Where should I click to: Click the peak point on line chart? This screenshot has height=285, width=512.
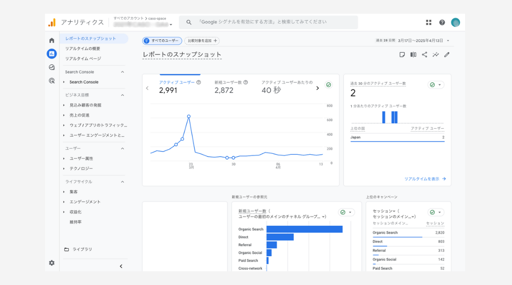(x=189, y=116)
